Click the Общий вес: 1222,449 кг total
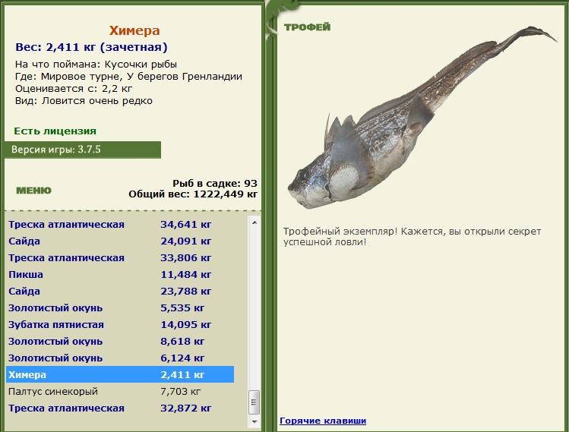This screenshot has width=569, height=432. tap(193, 194)
